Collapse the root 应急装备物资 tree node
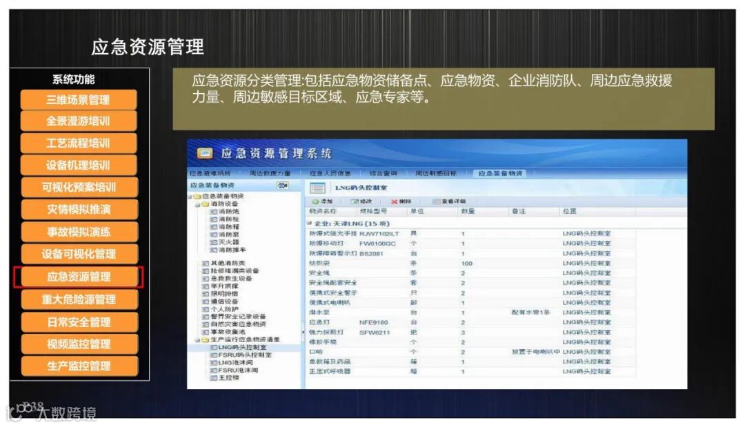745x427 pixels. tap(190, 197)
